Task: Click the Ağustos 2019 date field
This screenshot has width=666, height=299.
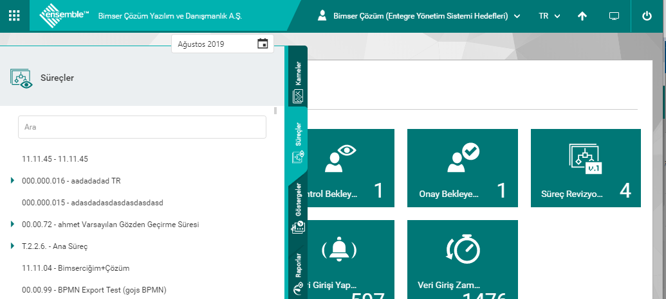Action: [223, 44]
